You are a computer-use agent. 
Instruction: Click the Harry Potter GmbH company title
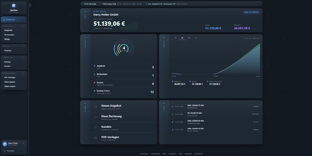106,15
